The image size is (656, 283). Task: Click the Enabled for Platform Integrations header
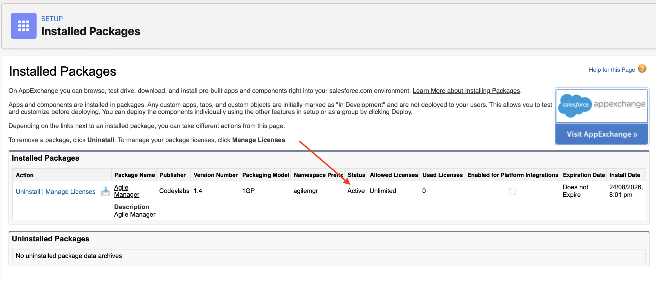(513, 175)
